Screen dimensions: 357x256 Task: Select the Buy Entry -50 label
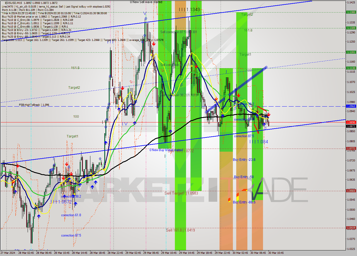[x=244, y=177]
